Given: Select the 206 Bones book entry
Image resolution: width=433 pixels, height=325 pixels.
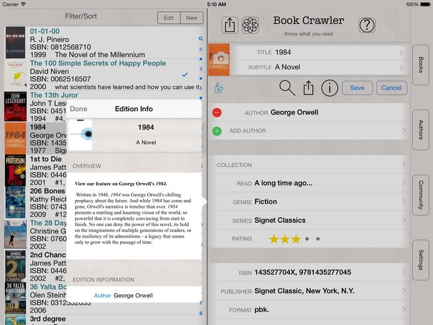Looking at the screenshot, I should pyautogui.click(x=36, y=202).
